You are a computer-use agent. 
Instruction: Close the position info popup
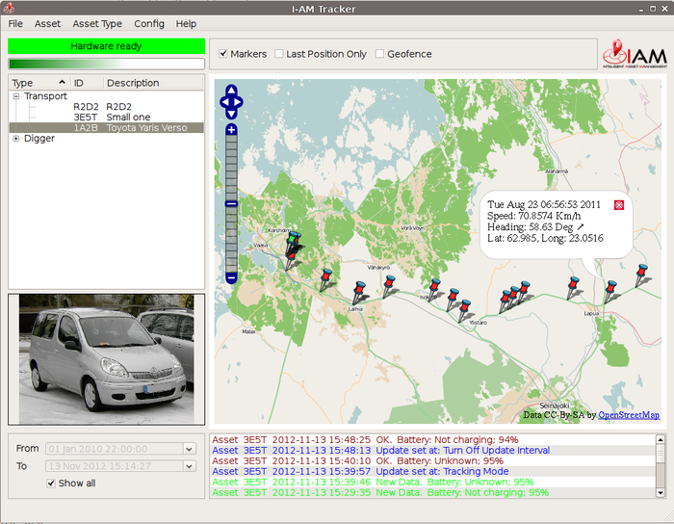point(618,205)
